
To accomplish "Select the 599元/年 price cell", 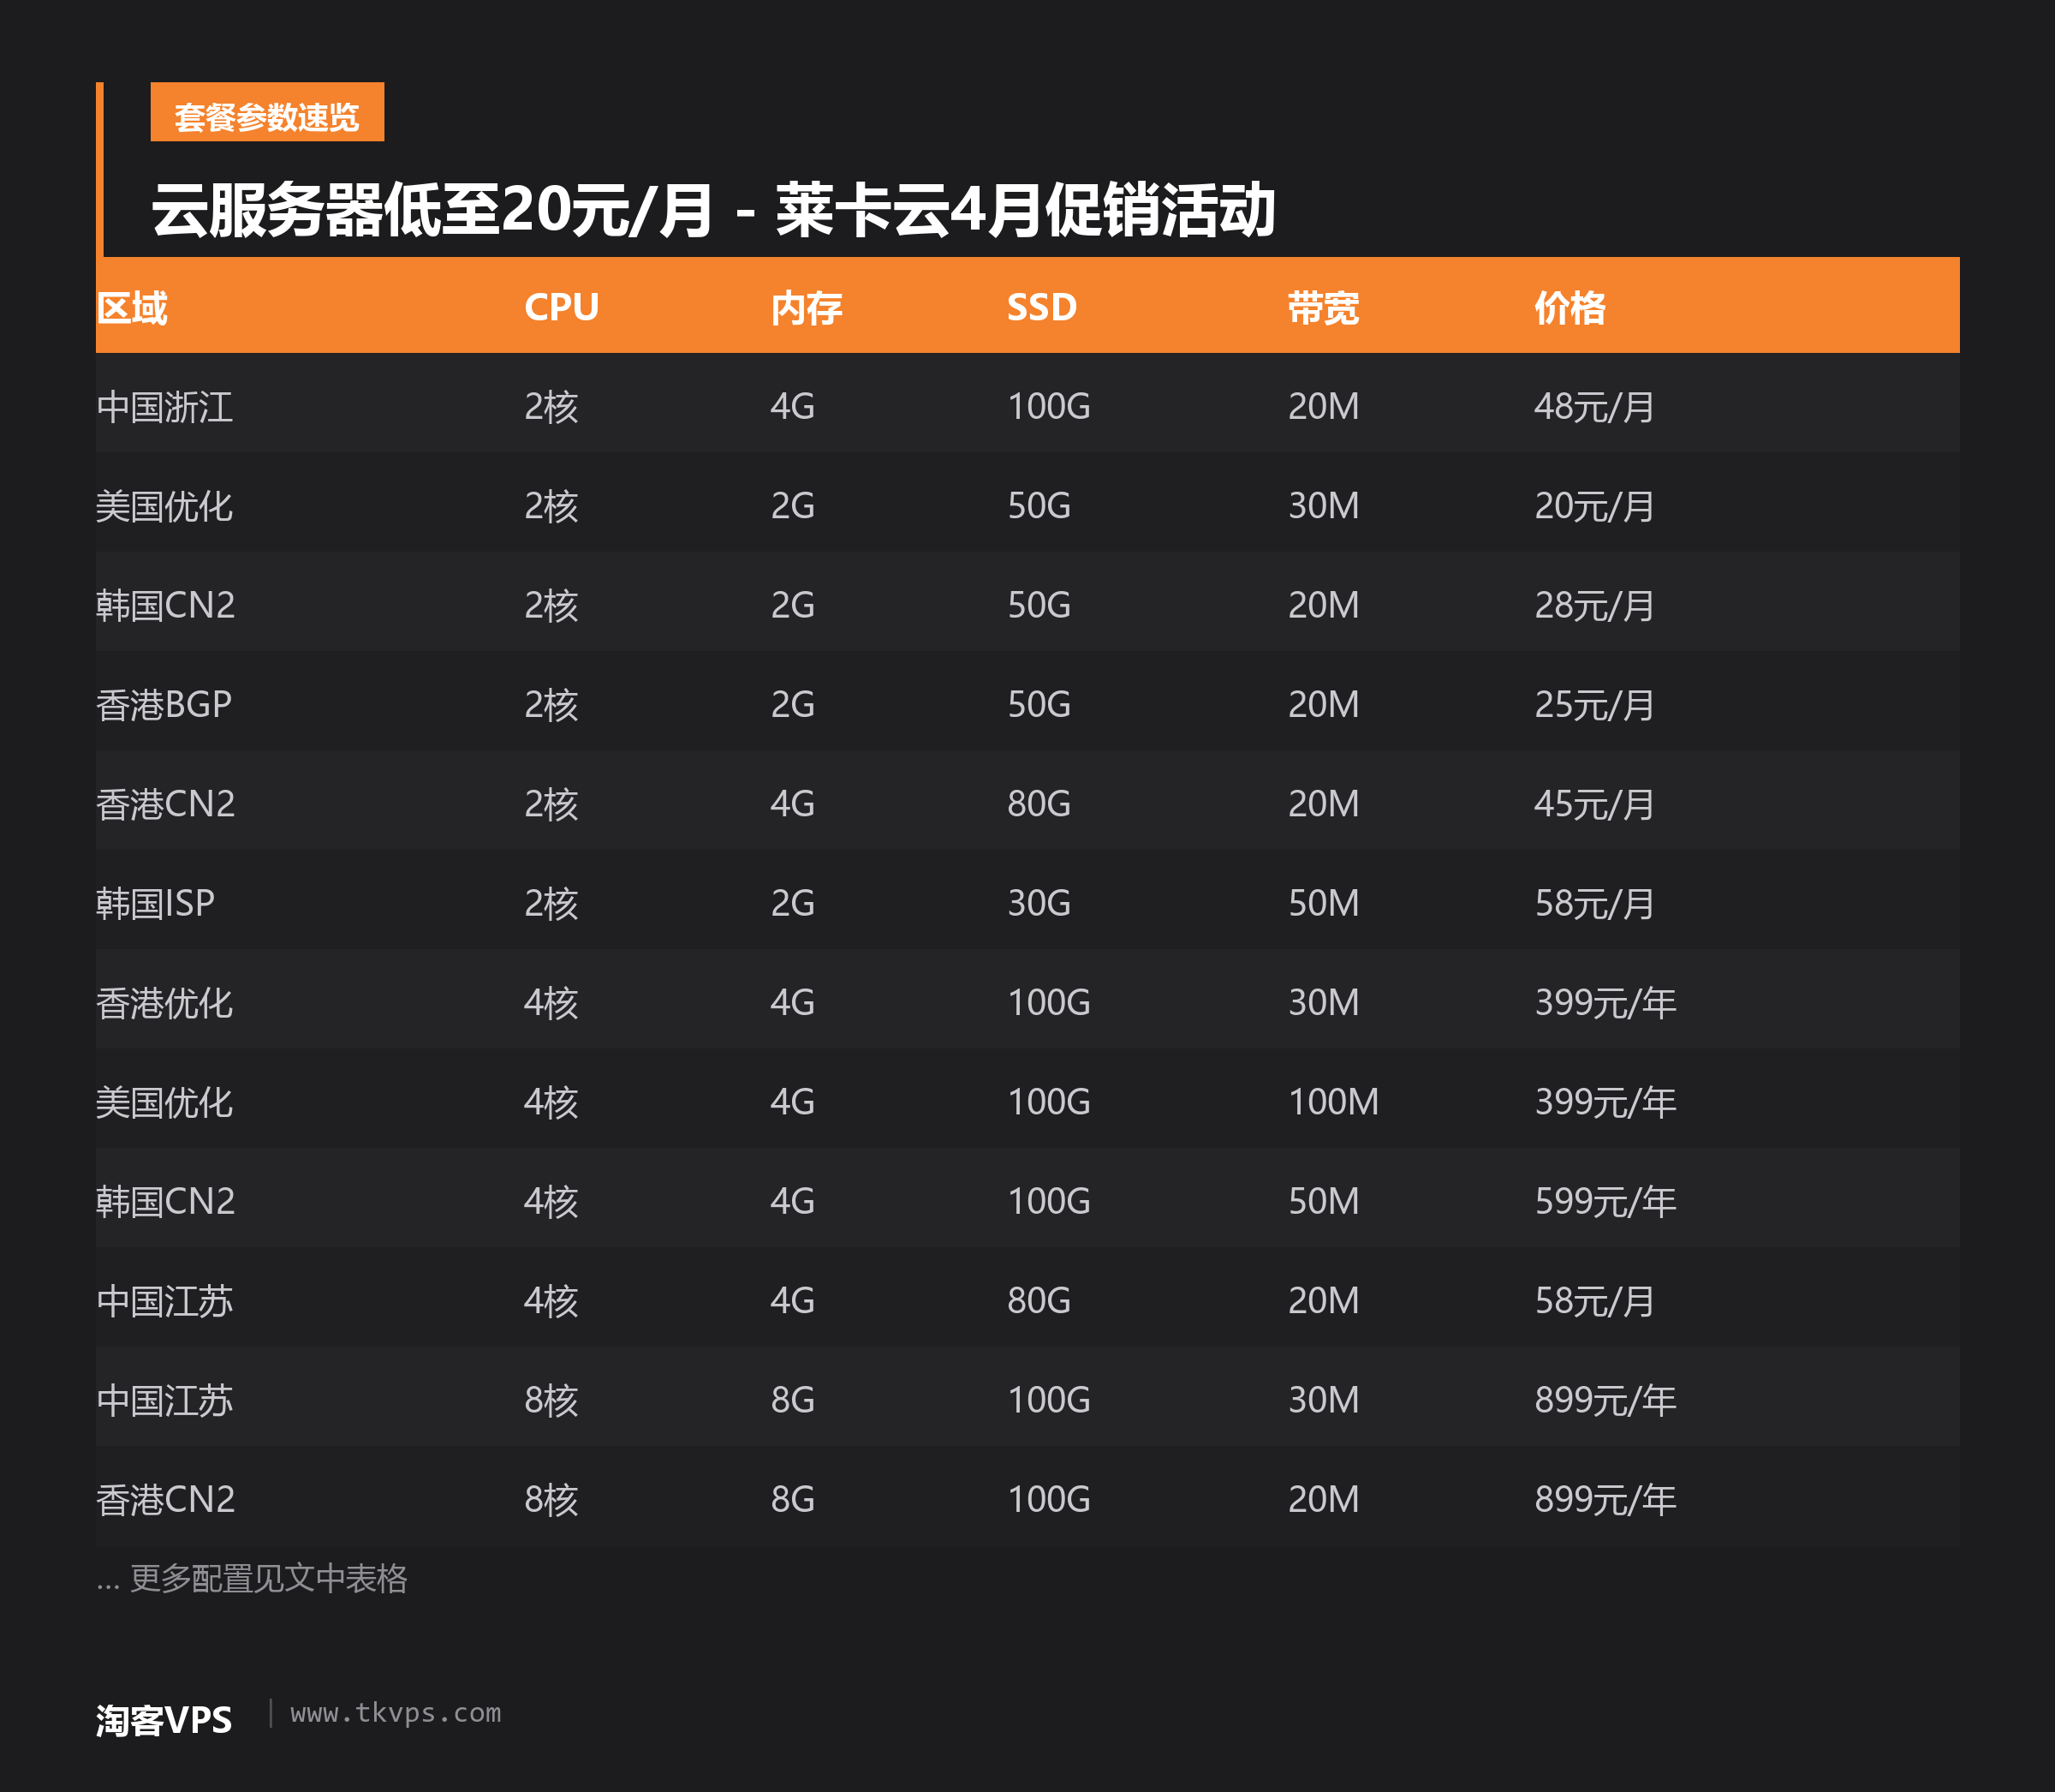I will pyautogui.click(x=1605, y=1201).
